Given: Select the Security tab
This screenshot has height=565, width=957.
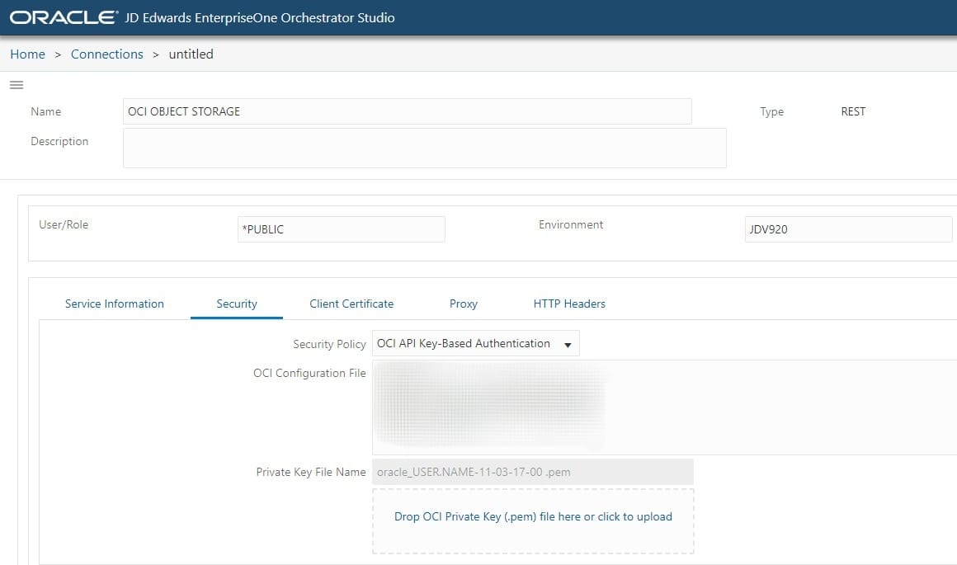Looking at the screenshot, I should click(237, 304).
